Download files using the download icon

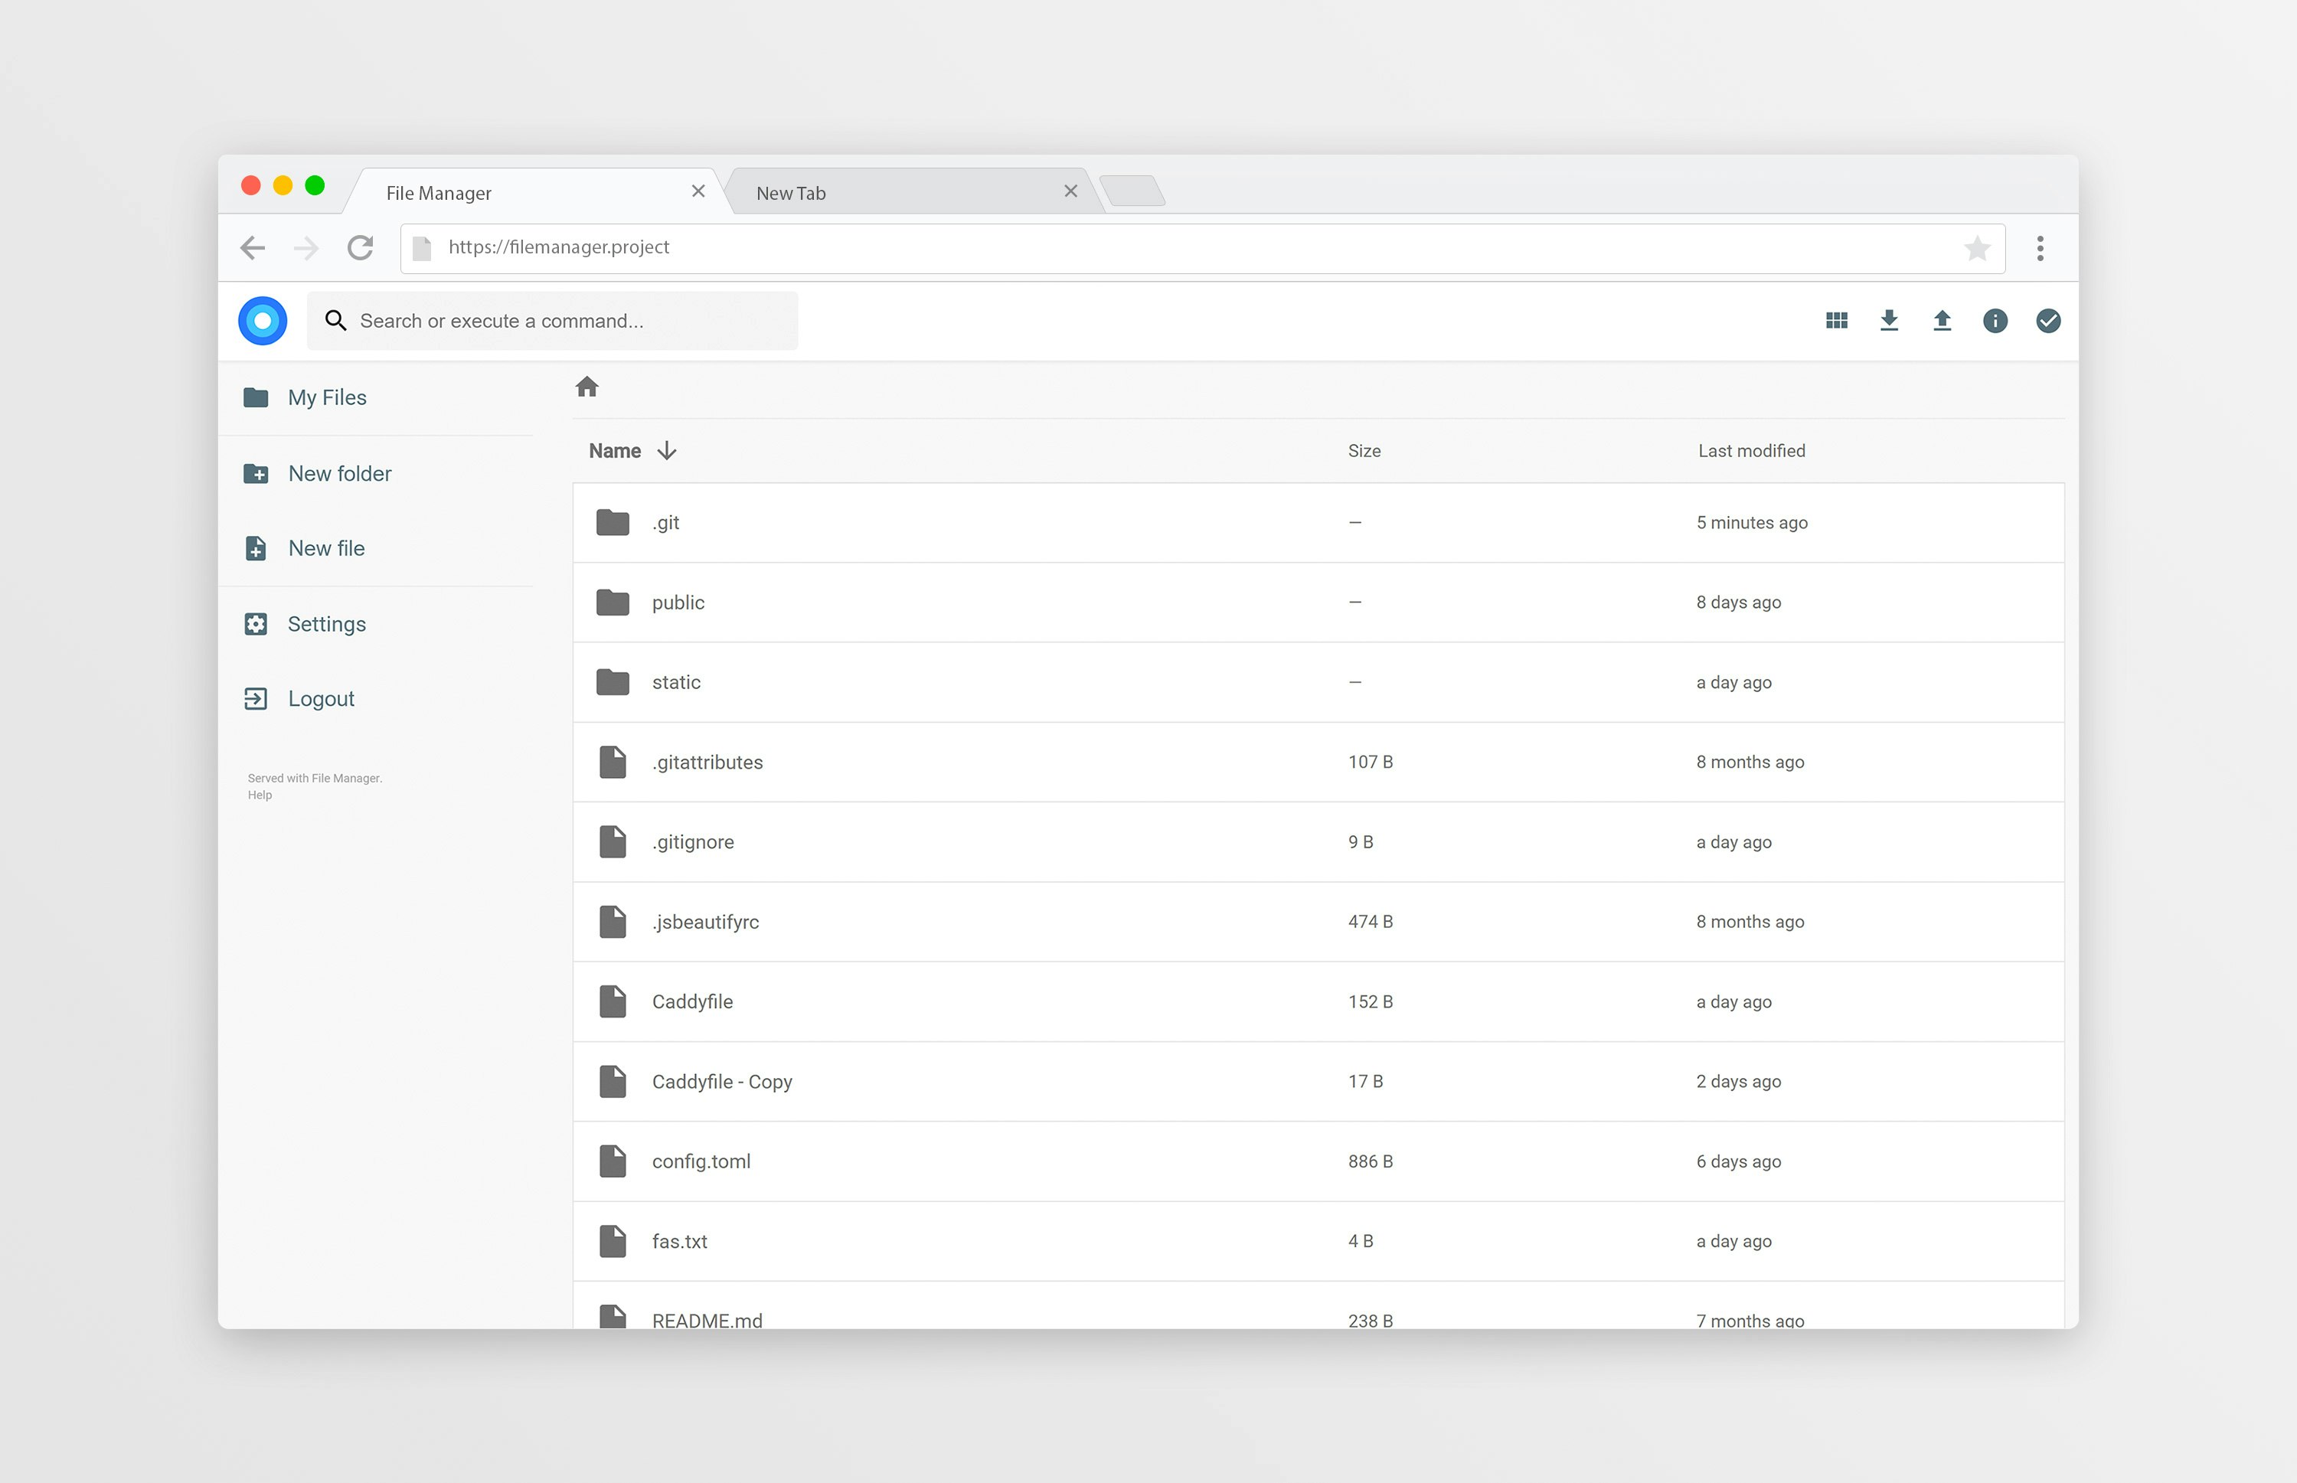pos(1889,320)
